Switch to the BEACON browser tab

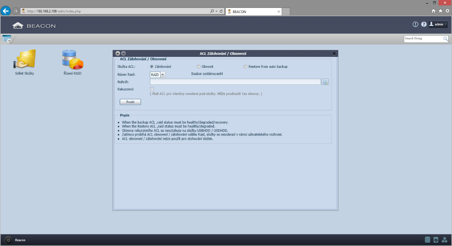point(253,12)
